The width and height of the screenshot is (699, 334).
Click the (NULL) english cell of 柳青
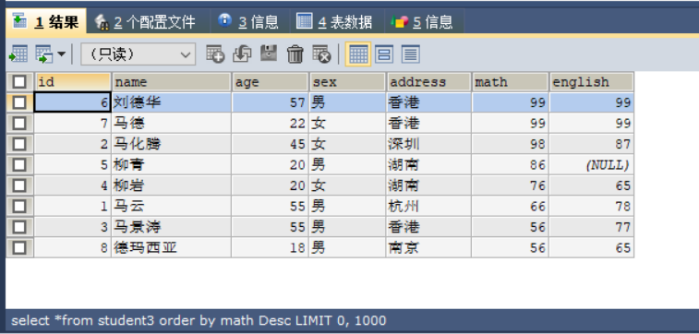click(592, 165)
